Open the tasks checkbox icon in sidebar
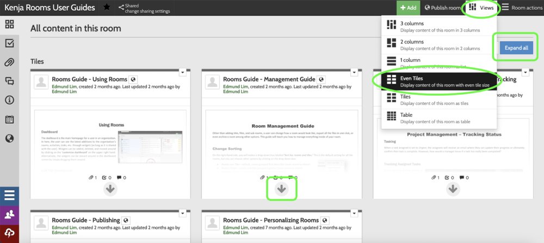Viewport: 544px width, 243px height. (9, 43)
